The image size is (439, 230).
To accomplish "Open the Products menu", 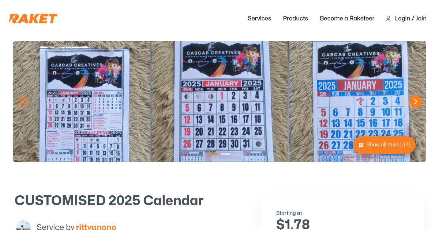I will click(x=296, y=19).
